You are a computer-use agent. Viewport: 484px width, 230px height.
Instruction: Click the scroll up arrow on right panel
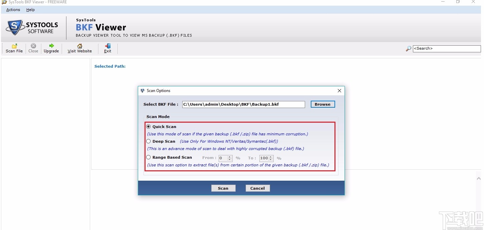(x=479, y=179)
